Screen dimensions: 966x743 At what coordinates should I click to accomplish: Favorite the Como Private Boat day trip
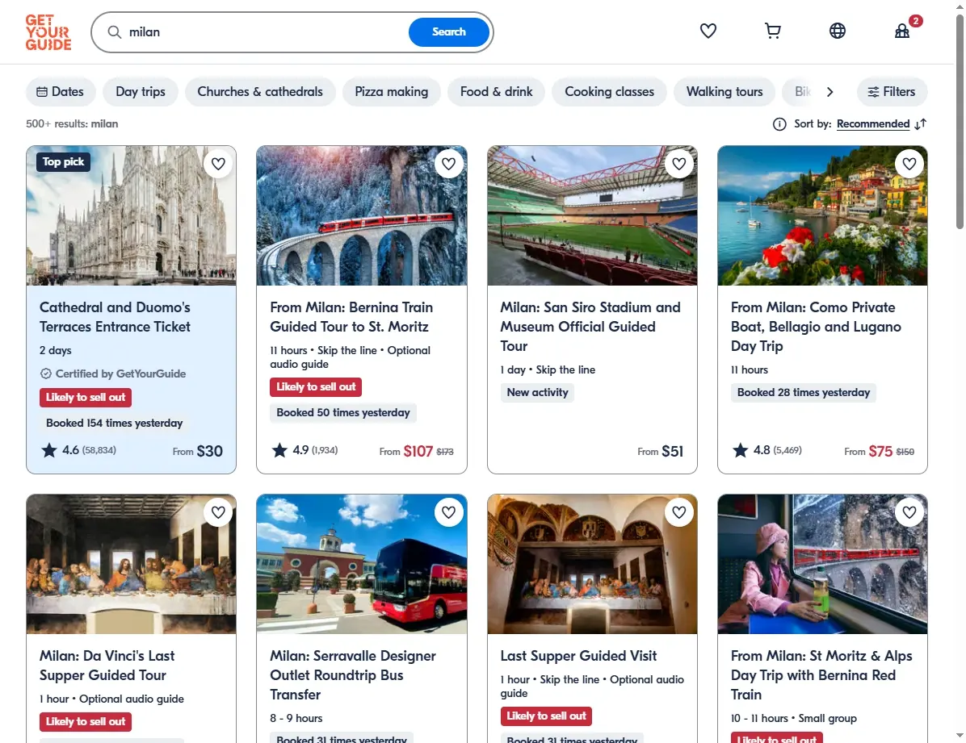909,164
